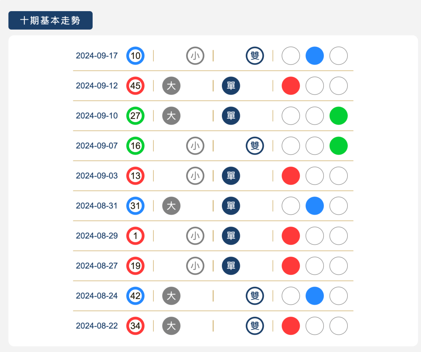Click the blue filled circle in 2024-09-17 row
The height and width of the screenshot is (352, 421).
315,56
